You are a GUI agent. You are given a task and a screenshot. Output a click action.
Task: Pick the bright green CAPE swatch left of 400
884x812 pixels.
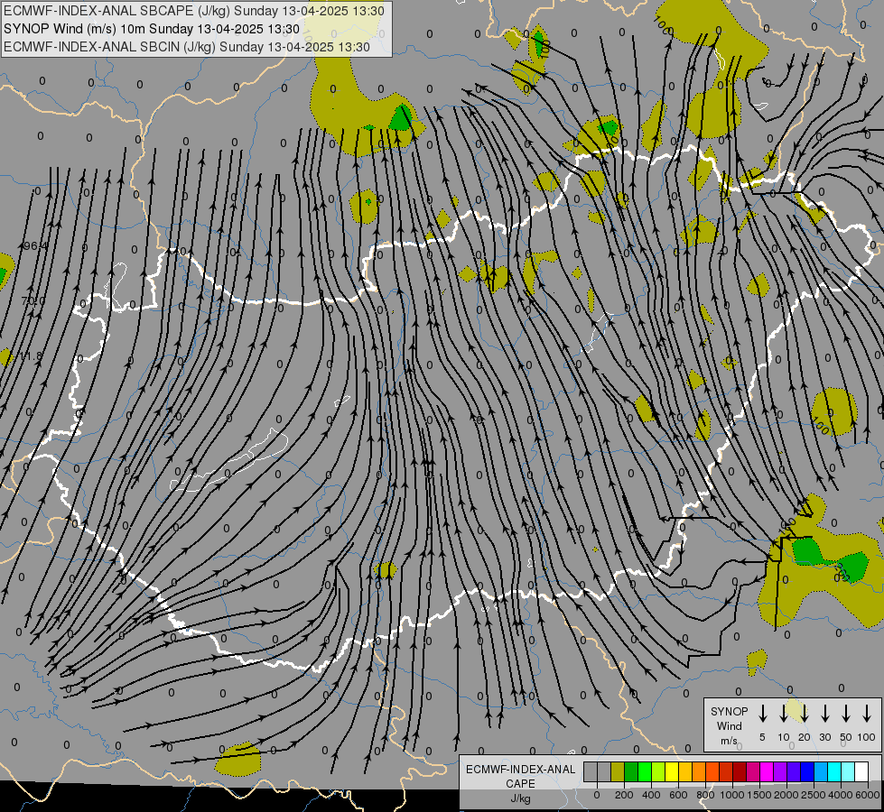tap(645, 771)
